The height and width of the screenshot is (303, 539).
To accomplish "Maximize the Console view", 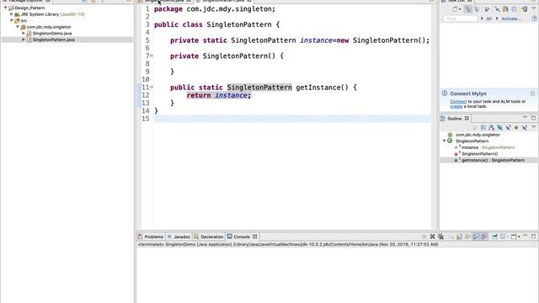I will (533, 237).
